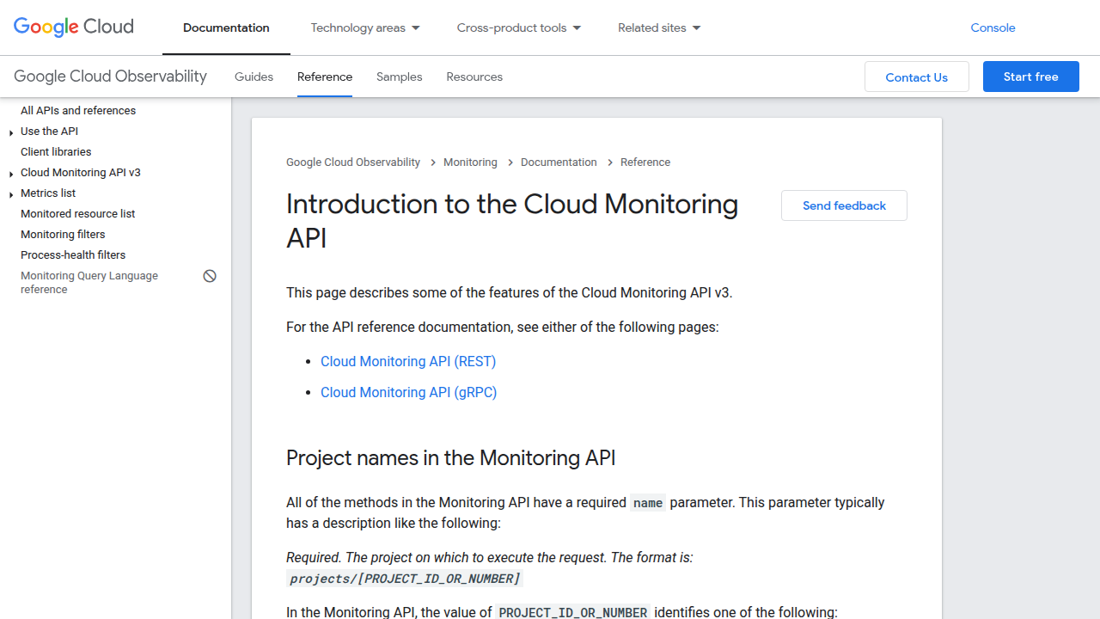1100x619 pixels.
Task: Expand the Use the API tree arrow
Action: coord(11,132)
